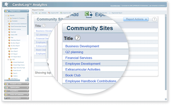Click the main report area scroll-down arrow

pyautogui.click(x=166, y=99)
